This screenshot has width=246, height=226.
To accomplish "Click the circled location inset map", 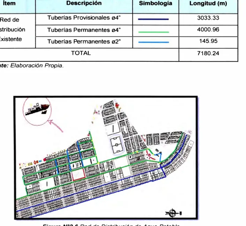I will click(37, 111).
